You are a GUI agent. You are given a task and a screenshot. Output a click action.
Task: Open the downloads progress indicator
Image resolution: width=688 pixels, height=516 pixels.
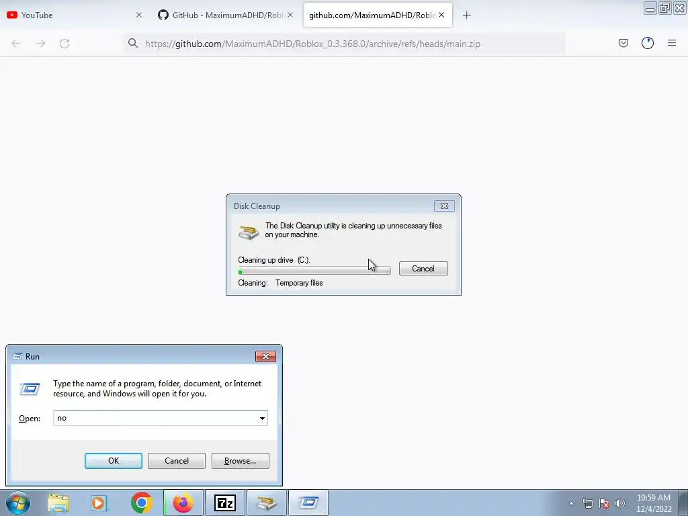point(648,43)
